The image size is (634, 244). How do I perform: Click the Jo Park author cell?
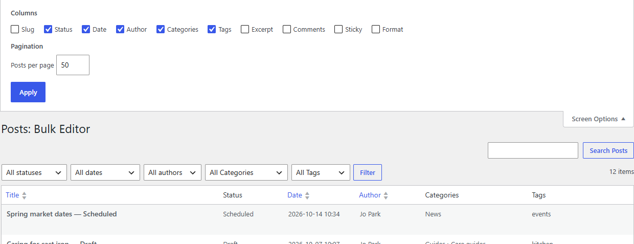370,214
